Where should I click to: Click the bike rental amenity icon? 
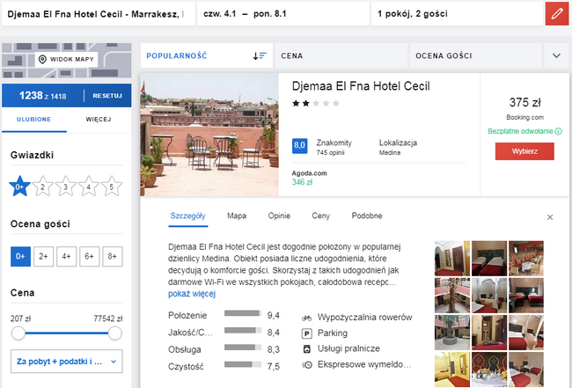[306, 316]
